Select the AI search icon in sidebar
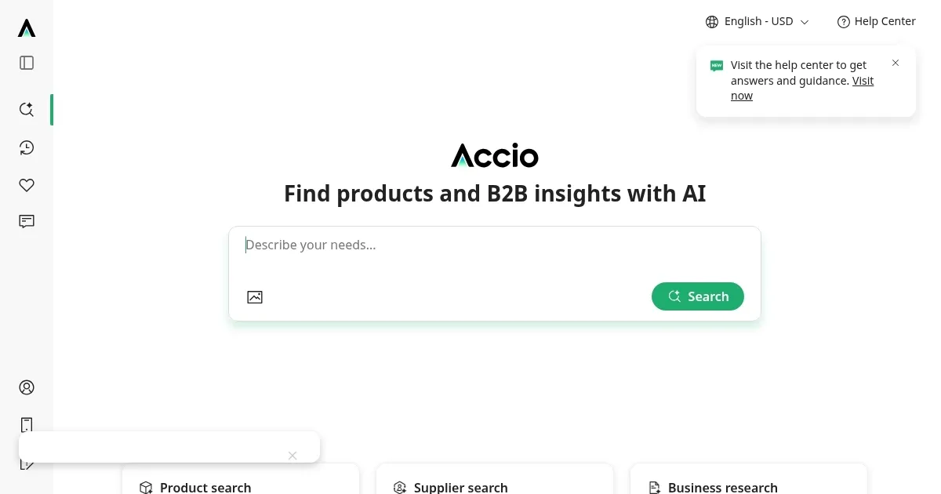Screen dimensions: 941x494 click(x=26, y=110)
